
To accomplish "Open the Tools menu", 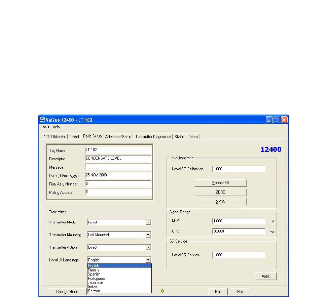I will [x=45, y=127].
